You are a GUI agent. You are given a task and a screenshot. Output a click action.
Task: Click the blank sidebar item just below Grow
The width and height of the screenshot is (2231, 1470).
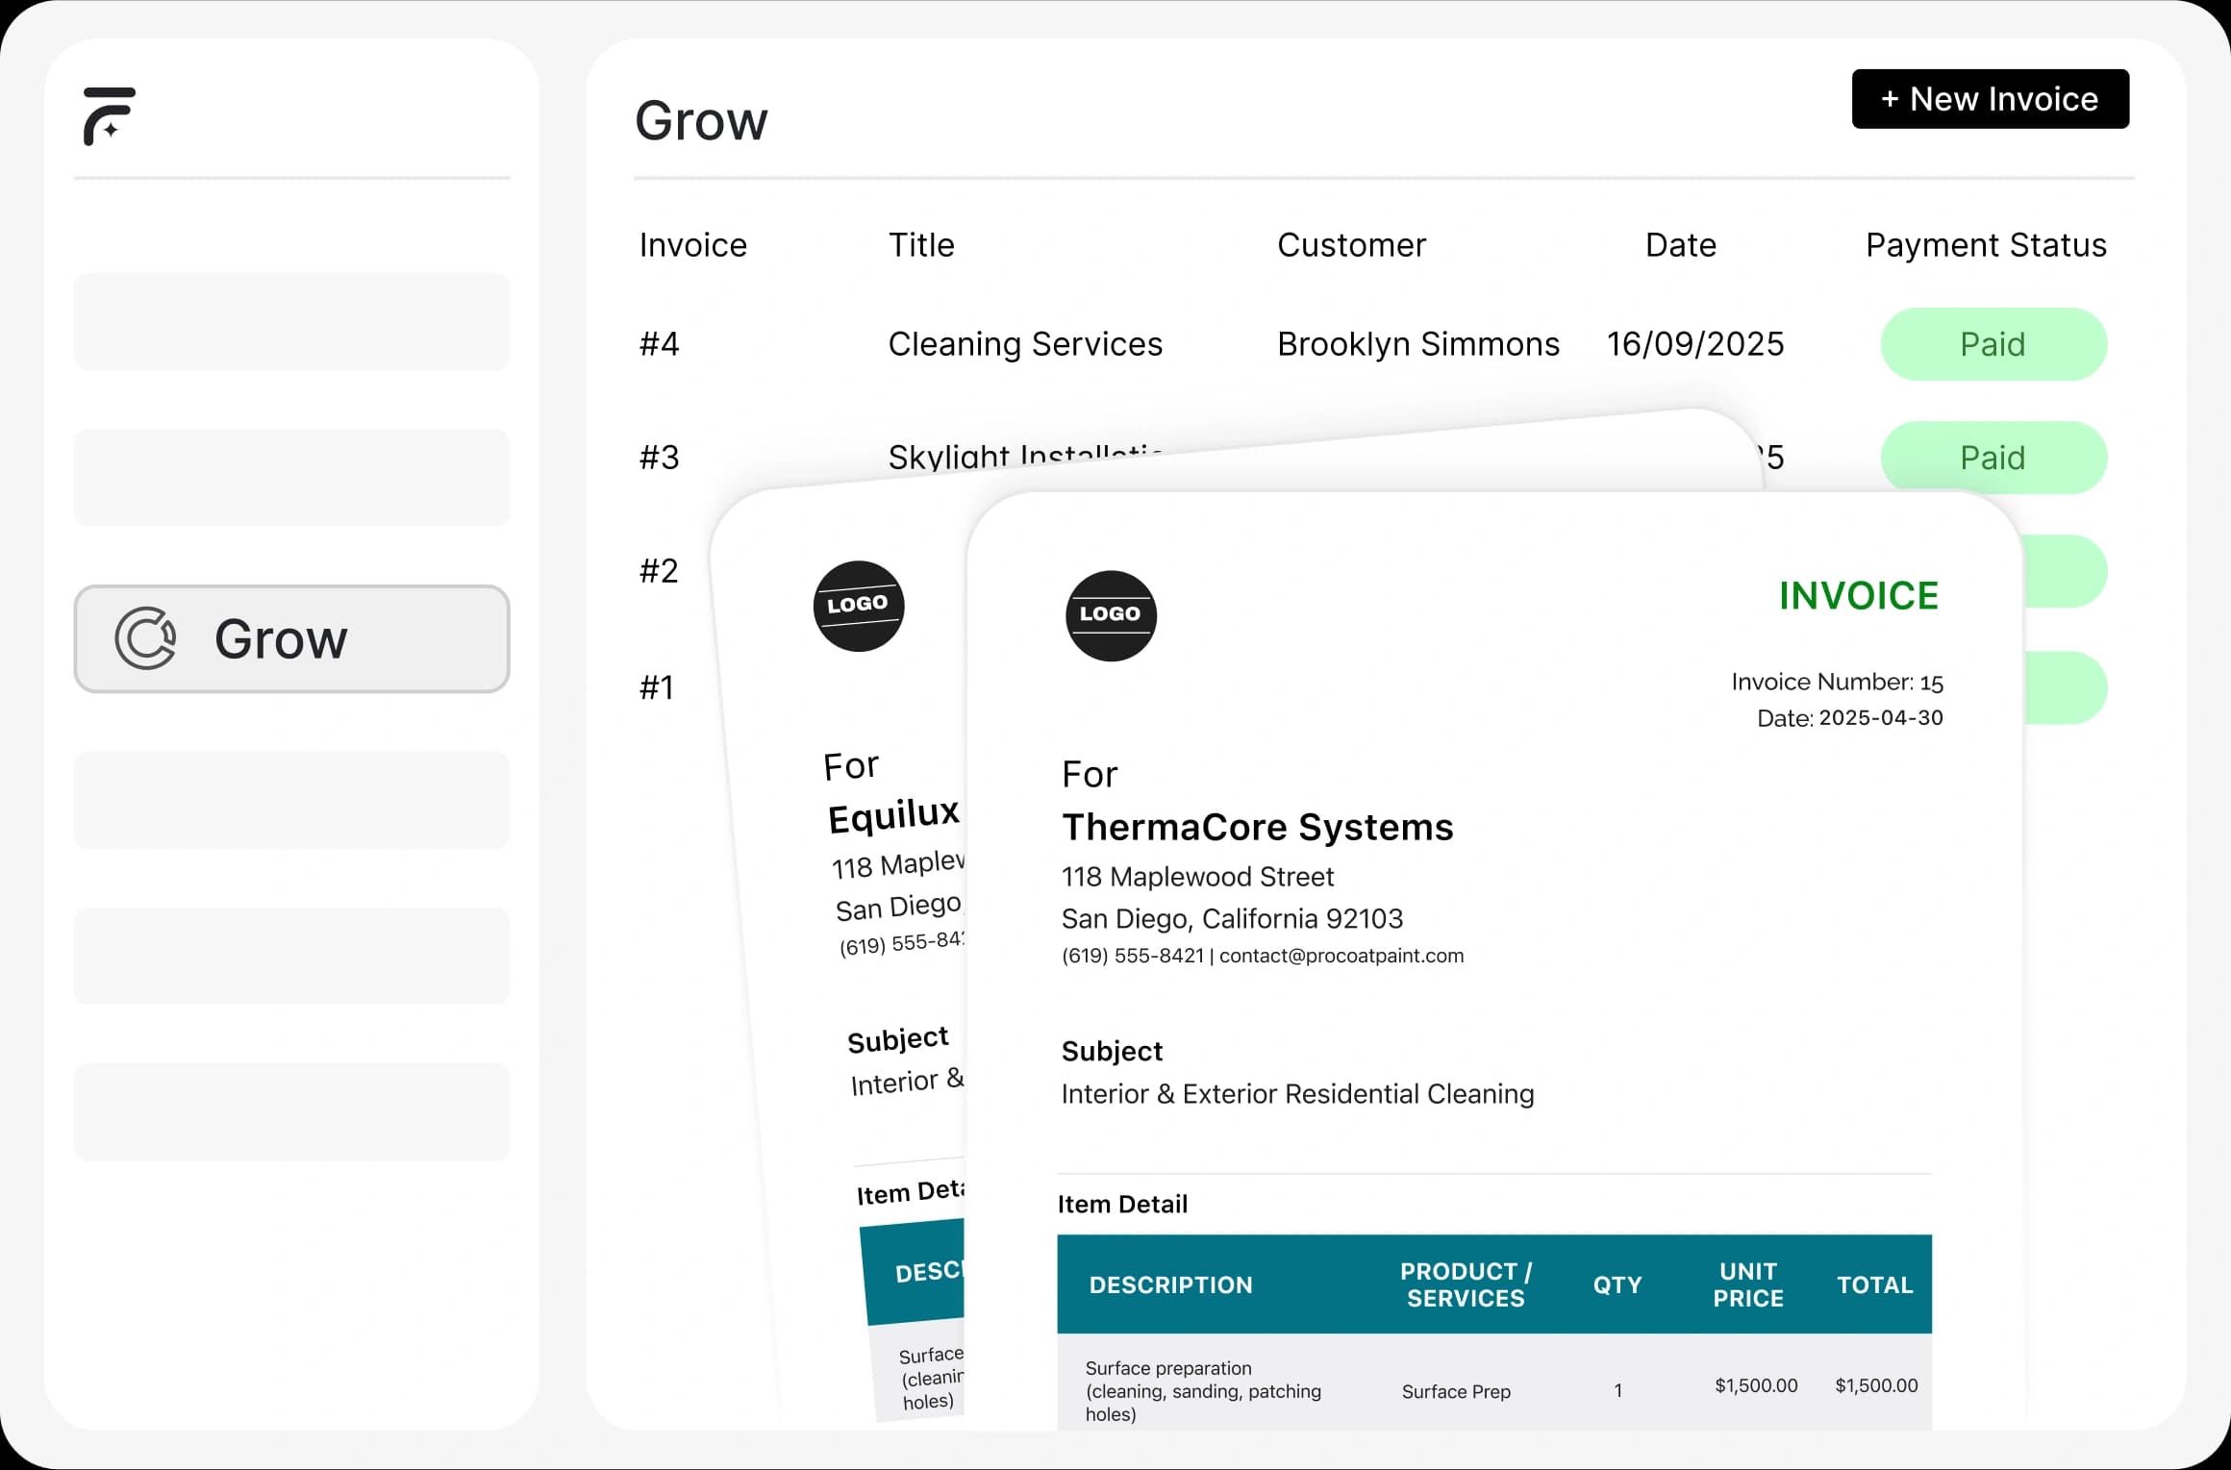click(291, 800)
